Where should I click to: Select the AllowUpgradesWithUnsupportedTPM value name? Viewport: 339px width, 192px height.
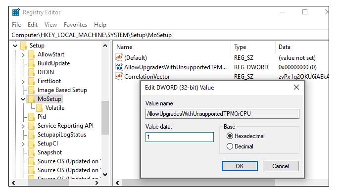point(175,67)
